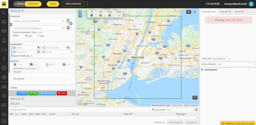Switch to the Future Jobs (0) tab
Viewport: 256px width, 125px height.
coord(176,122)
